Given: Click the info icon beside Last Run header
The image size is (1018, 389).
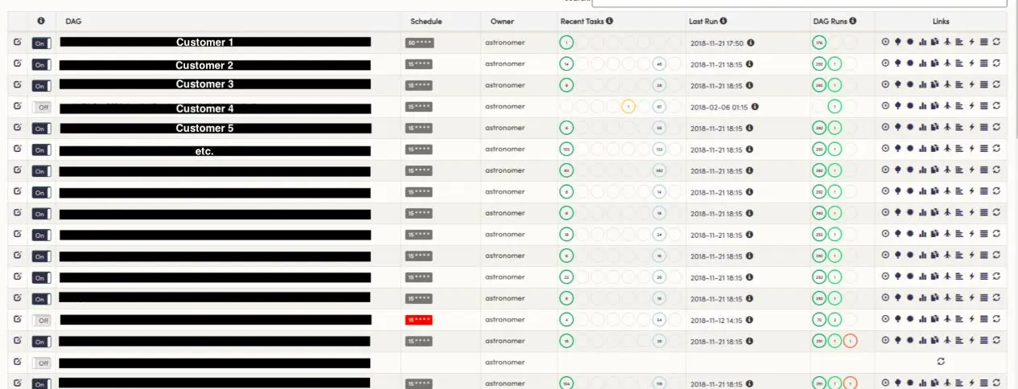Looking at the screenshot, I should pyautogui.click(x=723, y=21).
